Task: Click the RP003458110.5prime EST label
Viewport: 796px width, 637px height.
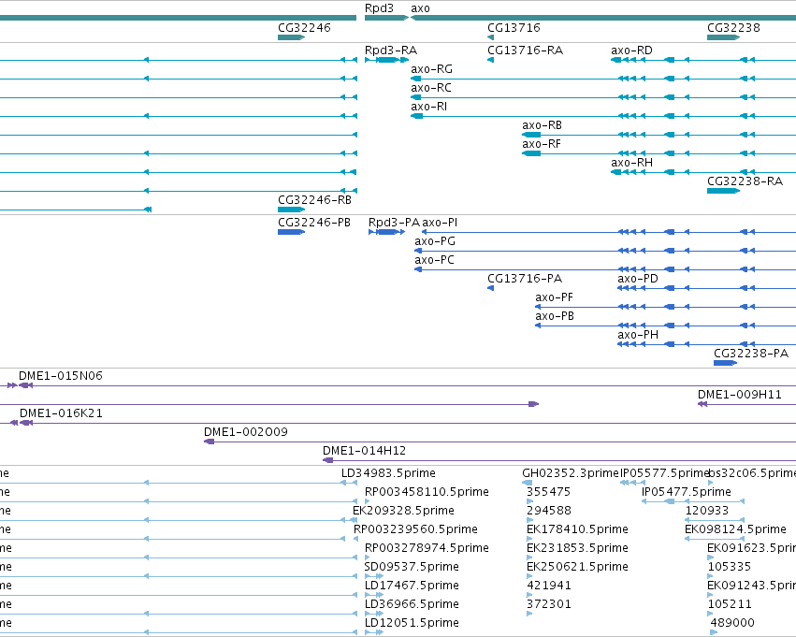Action: [x=427, y=492]
